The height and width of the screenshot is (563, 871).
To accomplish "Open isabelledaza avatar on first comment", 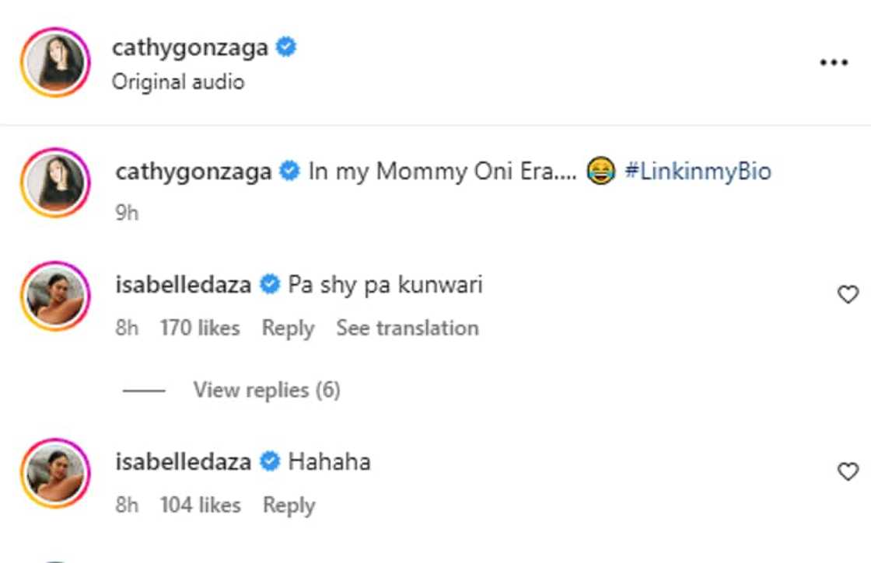I will tap(56, 296).
